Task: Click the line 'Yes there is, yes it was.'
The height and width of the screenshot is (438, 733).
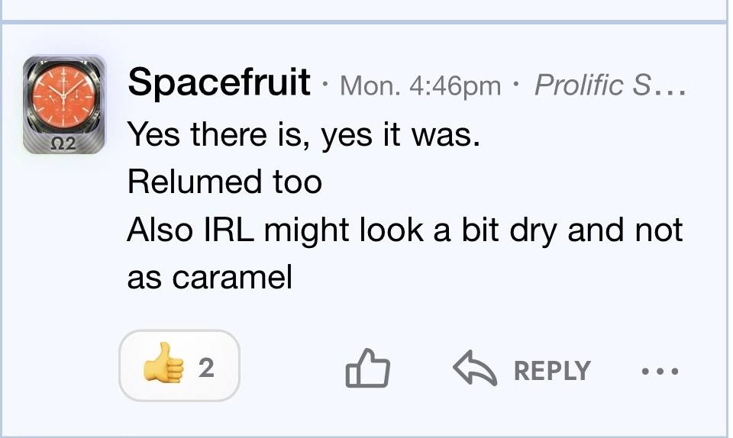Action: tap(304, 135)
